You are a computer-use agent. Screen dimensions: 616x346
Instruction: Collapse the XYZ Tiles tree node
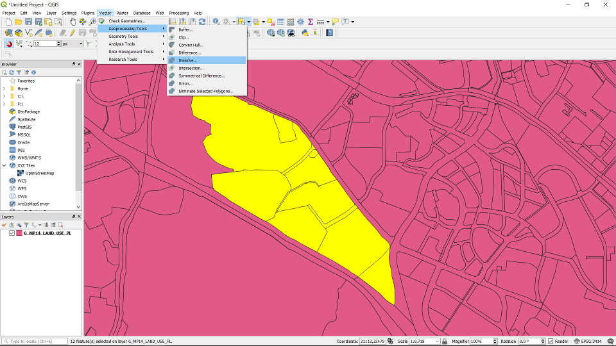(x=4, y=165)
